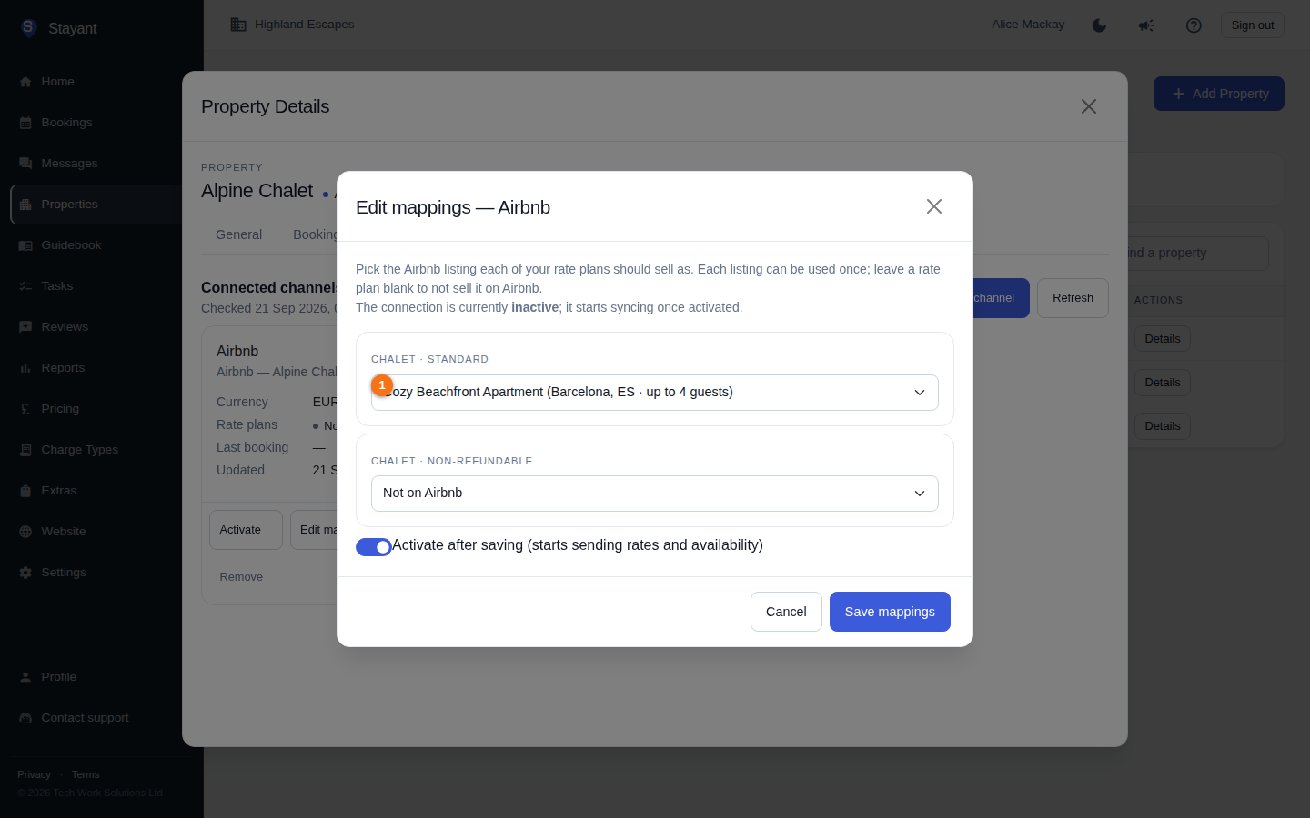Open Reviews star icon in sidebar
The height and width of the screenshot is (818, 1310).
point(25,327)
